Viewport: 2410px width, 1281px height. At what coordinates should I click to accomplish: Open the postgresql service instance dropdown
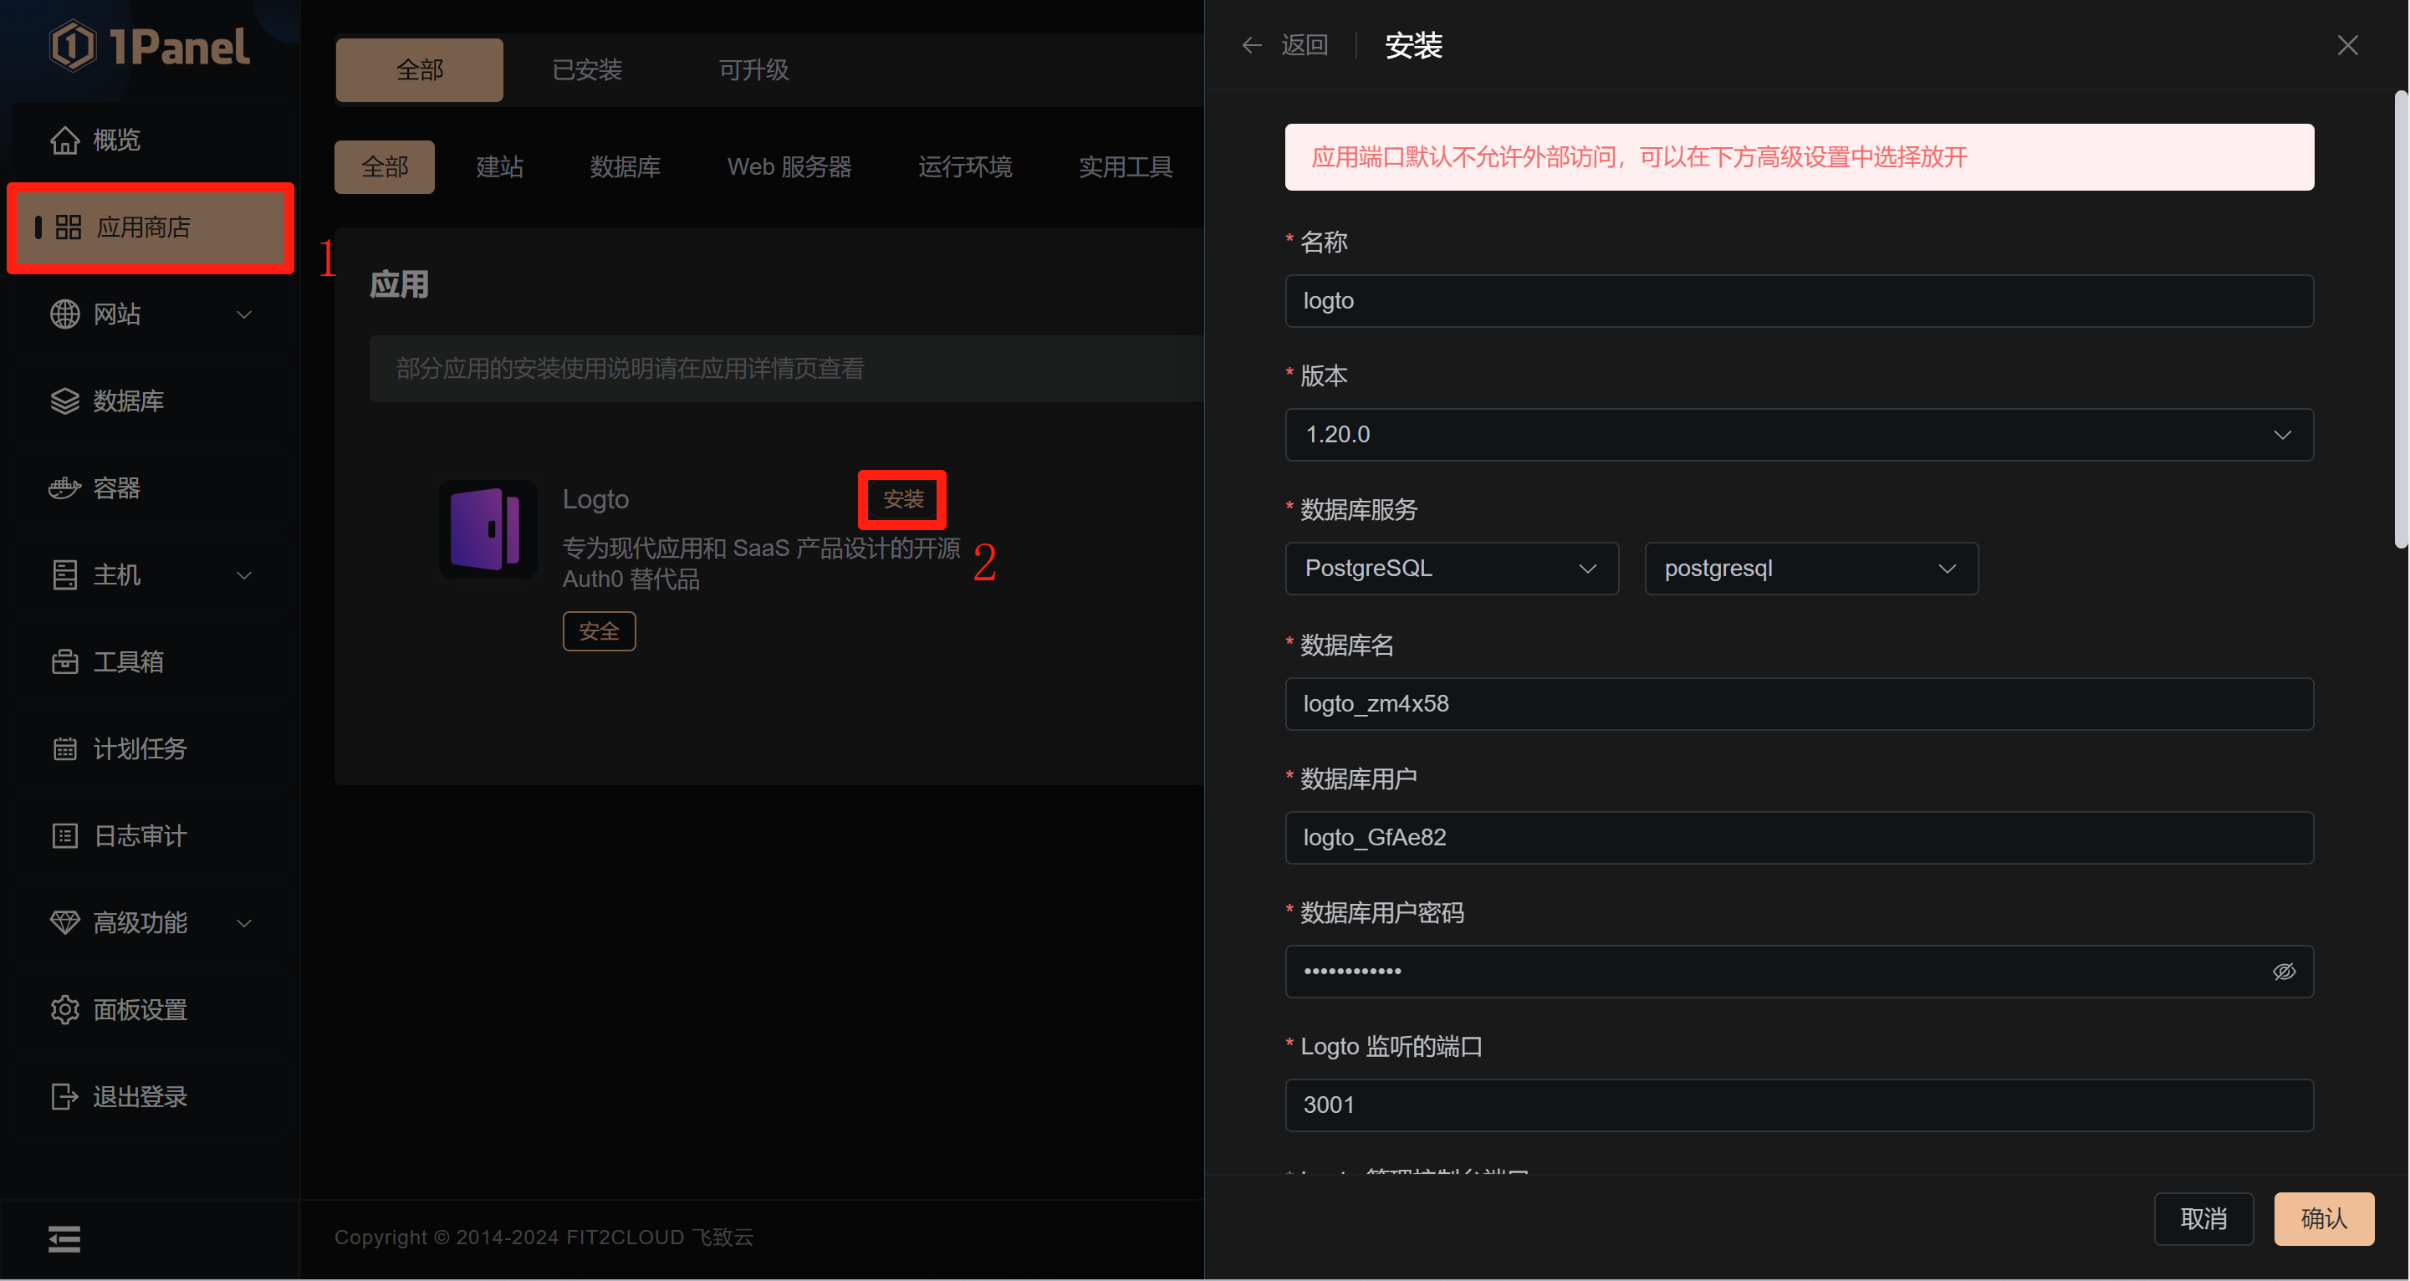(1810, 569)
